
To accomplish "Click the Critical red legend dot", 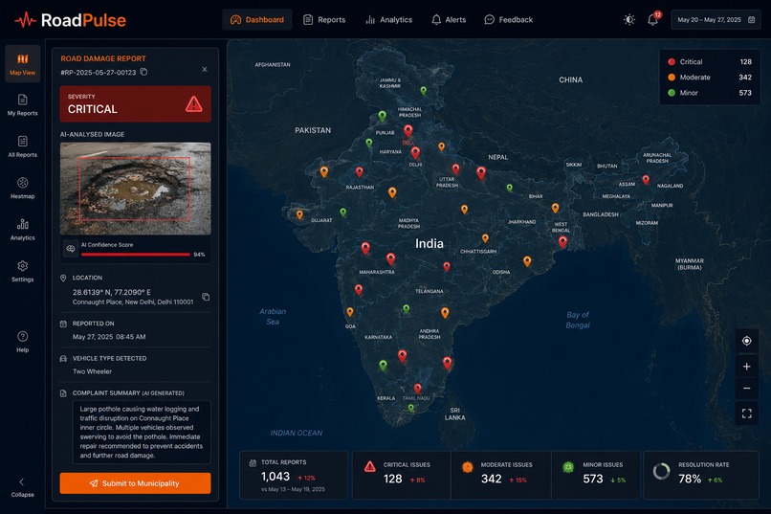I will click(x=672, y=62).
